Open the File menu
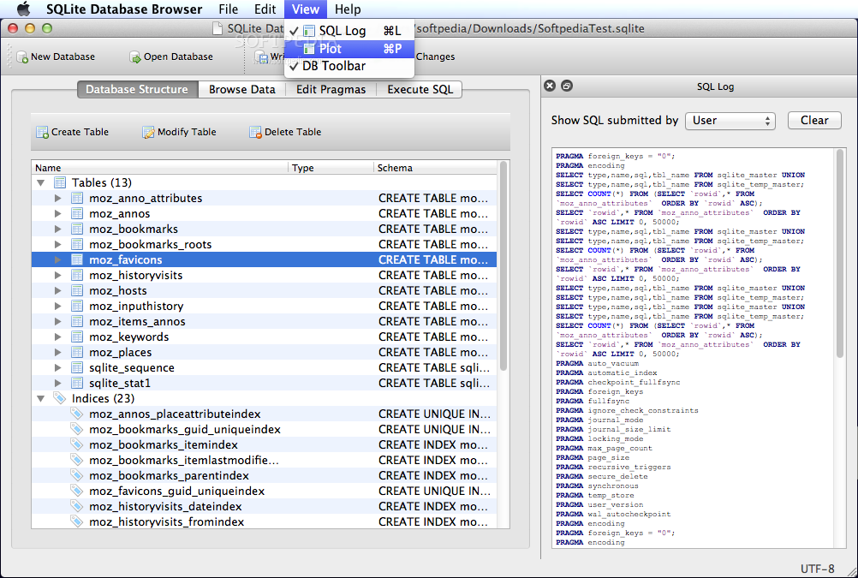The width and height of the screenshot is (858, 578). click(228, 9)
